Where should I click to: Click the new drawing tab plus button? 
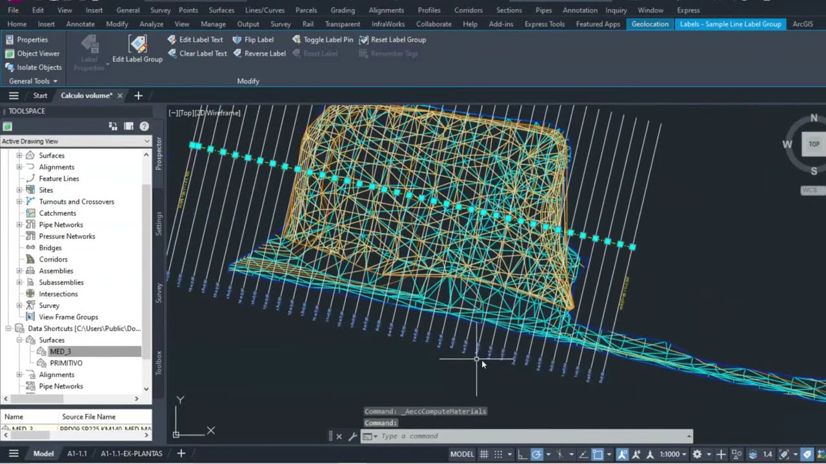point(138,95)
